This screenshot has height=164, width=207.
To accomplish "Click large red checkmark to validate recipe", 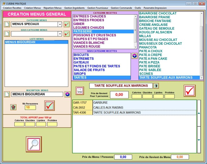I will (x=190, y=91).
